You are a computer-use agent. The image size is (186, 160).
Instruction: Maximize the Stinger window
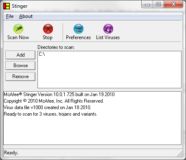[x=158, y=4]
